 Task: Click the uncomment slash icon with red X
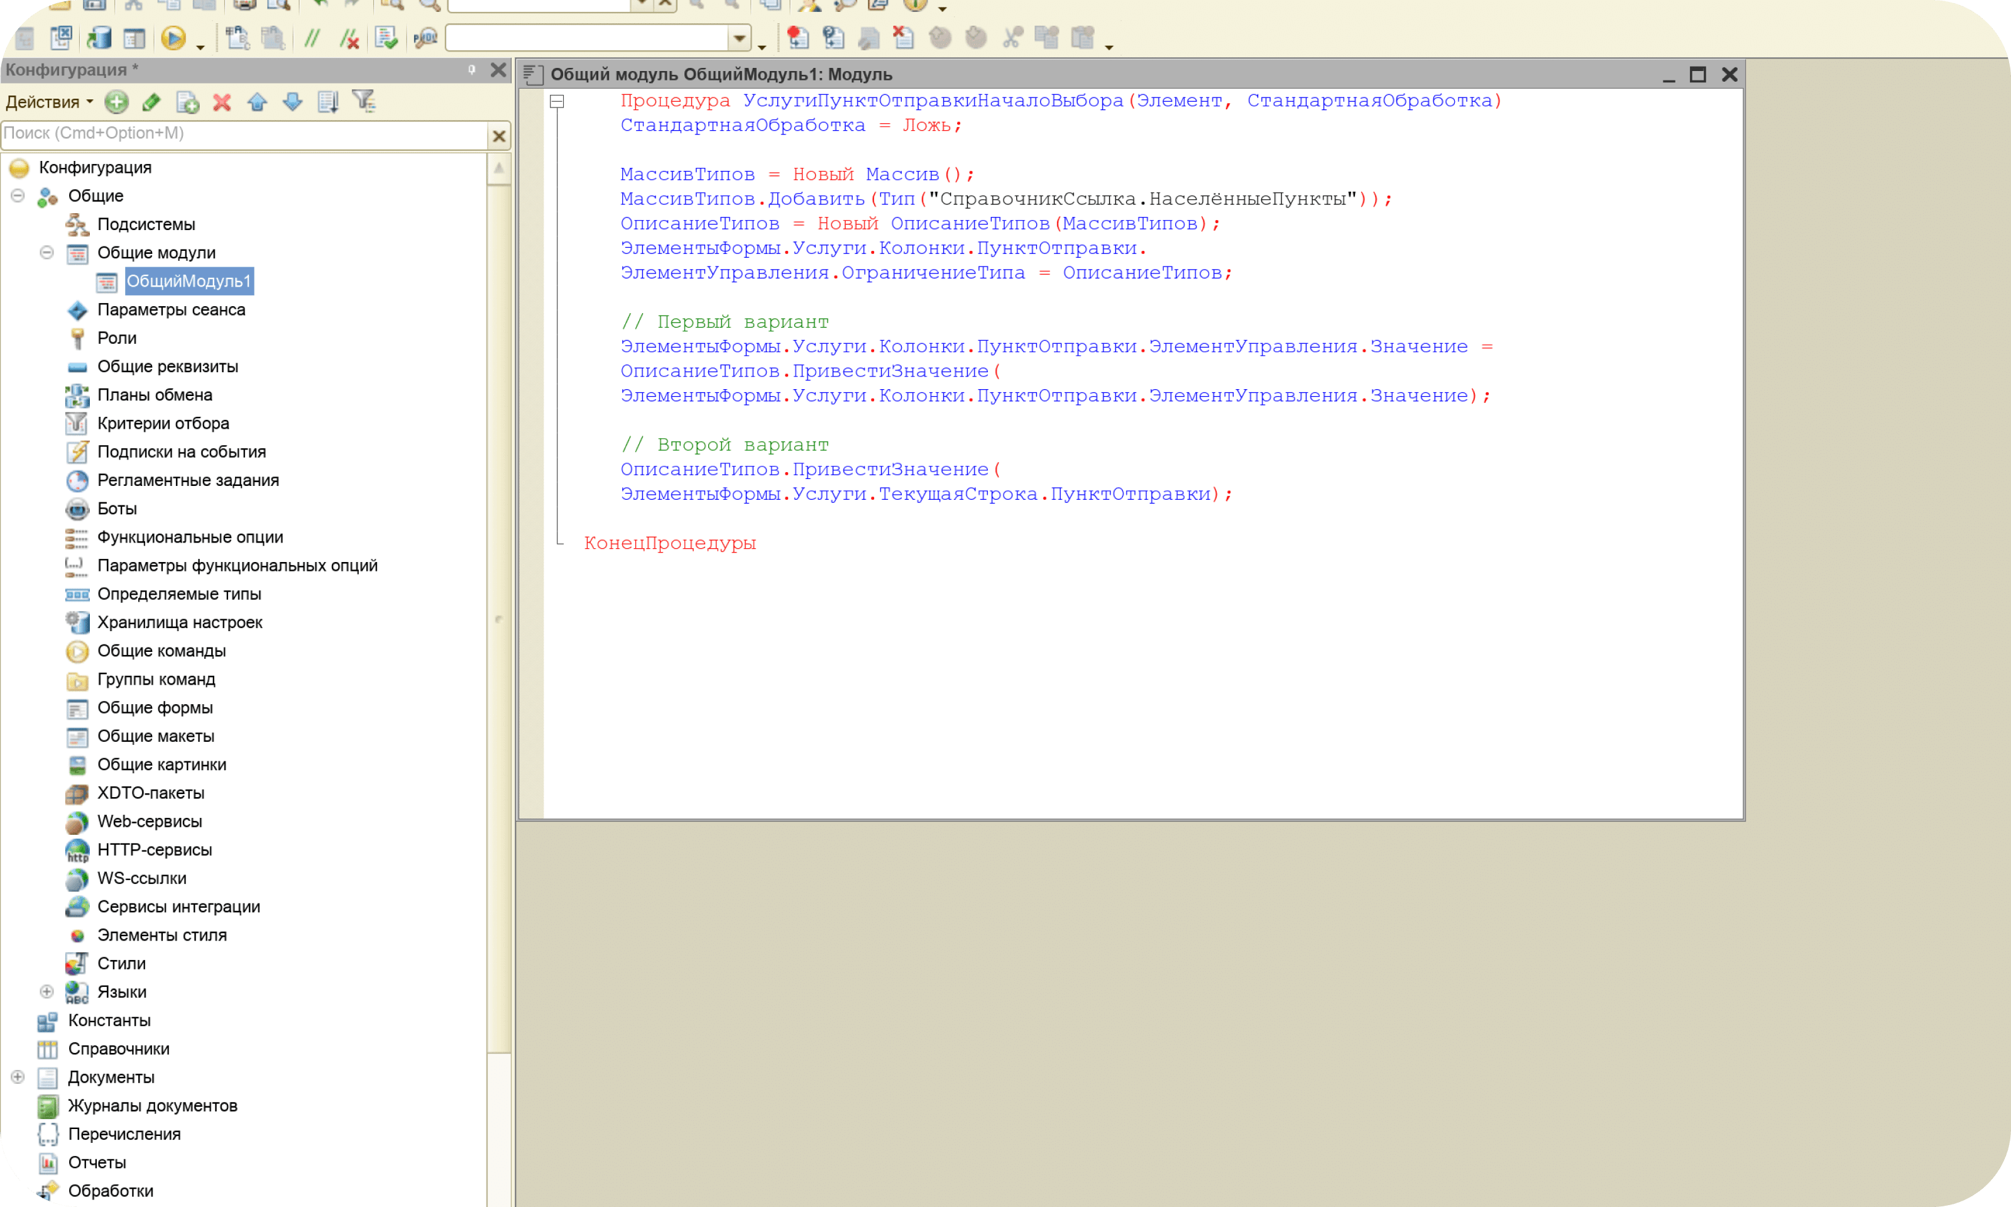[349, 38]
